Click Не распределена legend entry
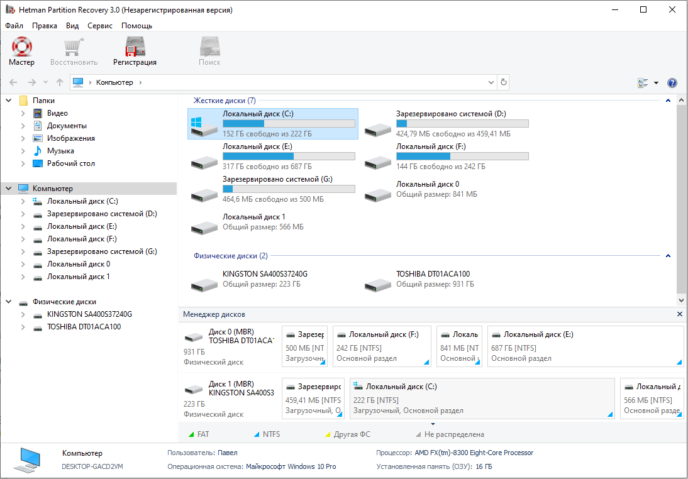Viewport: 688px width, 479px height. coord(450,434)
